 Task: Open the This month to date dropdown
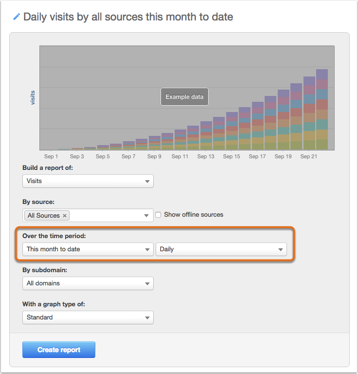pyautogui.click(x=88, y=249)
